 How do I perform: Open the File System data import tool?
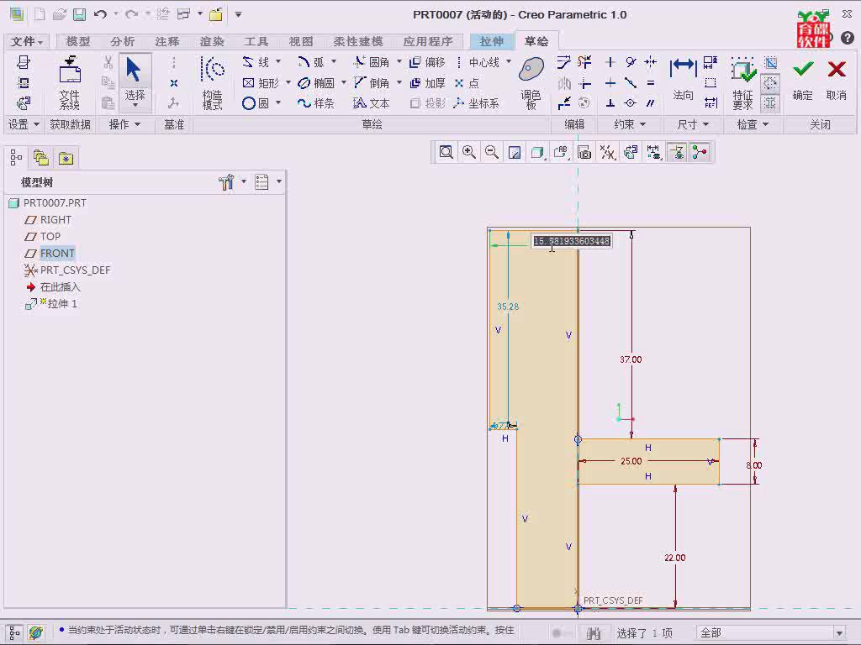point(70,83)
